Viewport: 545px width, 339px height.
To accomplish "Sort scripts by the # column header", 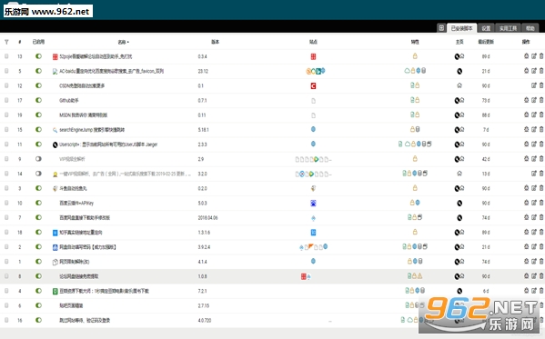I will coord(20,42).
